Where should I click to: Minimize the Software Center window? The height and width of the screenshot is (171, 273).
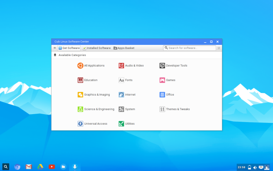[x=205, y=42]
